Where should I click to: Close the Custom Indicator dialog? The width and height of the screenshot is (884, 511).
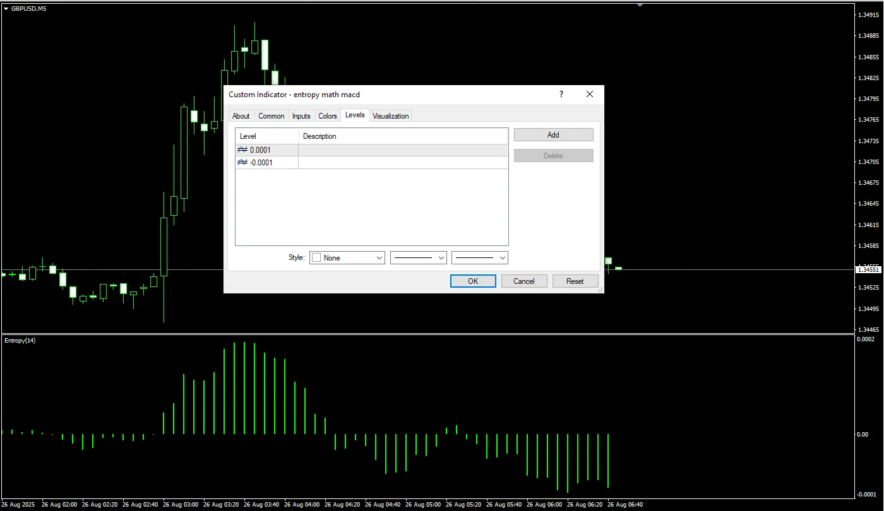590,94
